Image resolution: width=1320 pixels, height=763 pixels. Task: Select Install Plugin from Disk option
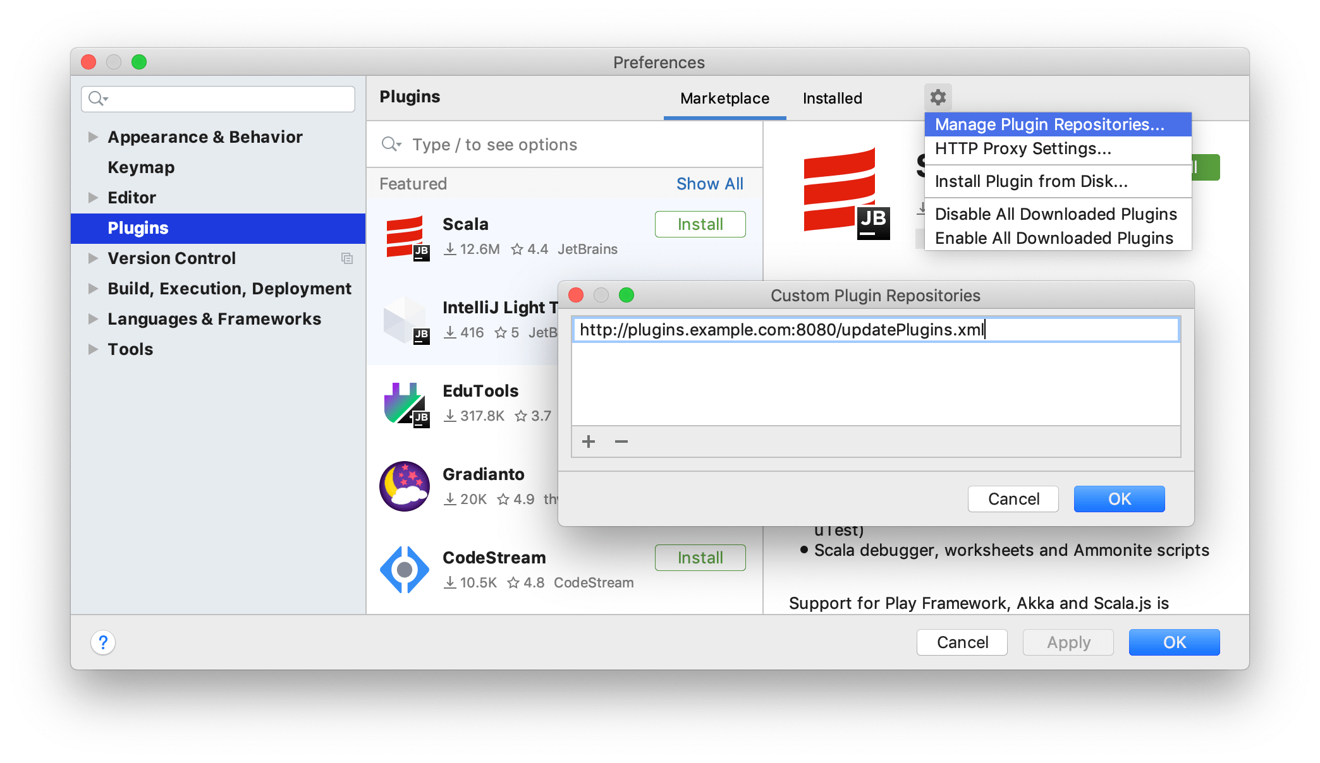coord(1031,181)
